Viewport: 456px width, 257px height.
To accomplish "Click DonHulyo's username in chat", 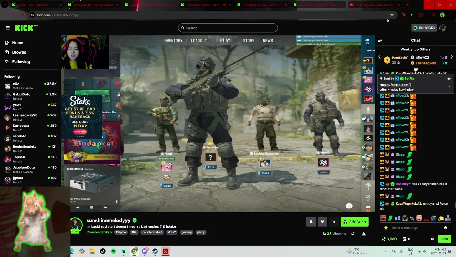I will click(403, 184).
